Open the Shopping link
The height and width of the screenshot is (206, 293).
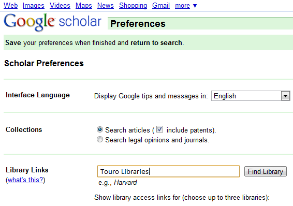pyautogui.click(x=133, y=6)
